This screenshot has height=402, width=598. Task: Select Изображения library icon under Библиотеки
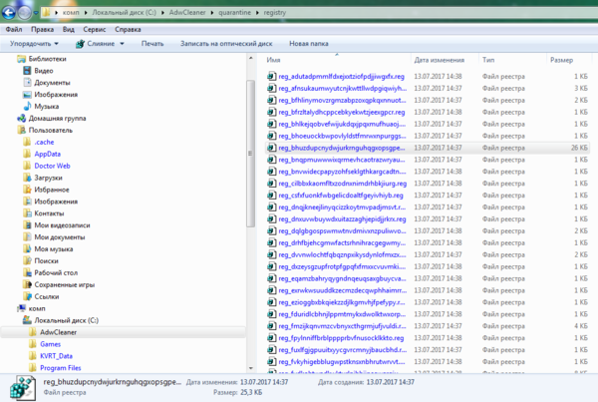click(x=27, y=95)
